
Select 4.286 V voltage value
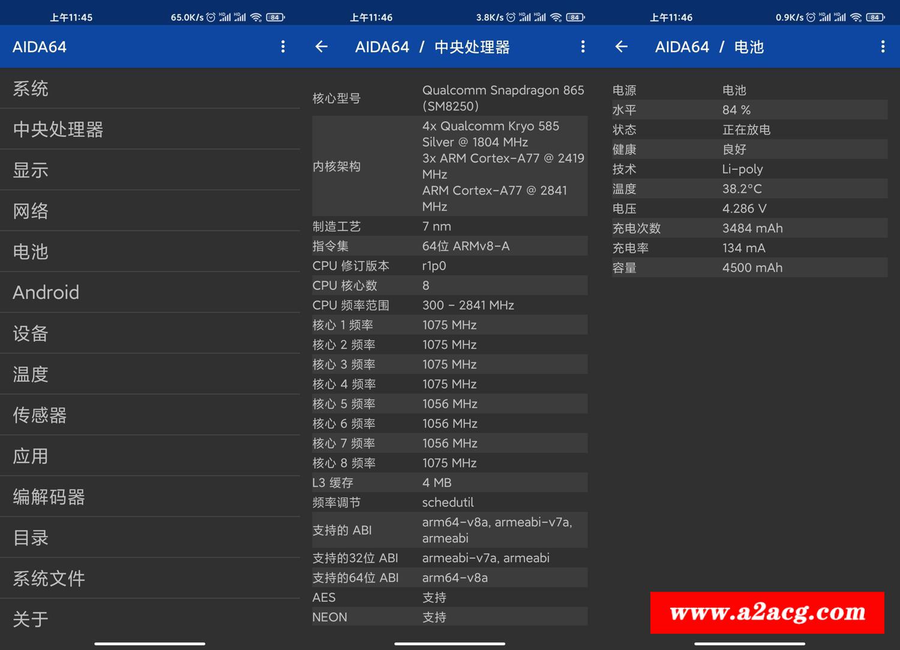(744, 208)
